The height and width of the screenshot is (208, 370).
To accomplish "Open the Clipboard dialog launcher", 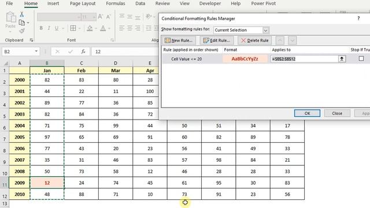I will [x=31, y=40].
